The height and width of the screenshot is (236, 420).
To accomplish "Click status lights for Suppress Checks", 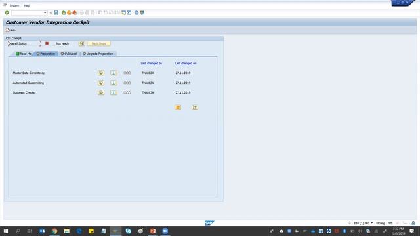I will click(127, 92).
